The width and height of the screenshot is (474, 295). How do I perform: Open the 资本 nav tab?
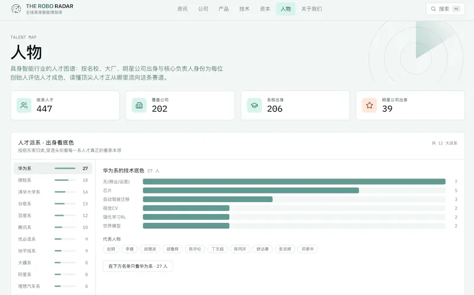pos(265,9)
